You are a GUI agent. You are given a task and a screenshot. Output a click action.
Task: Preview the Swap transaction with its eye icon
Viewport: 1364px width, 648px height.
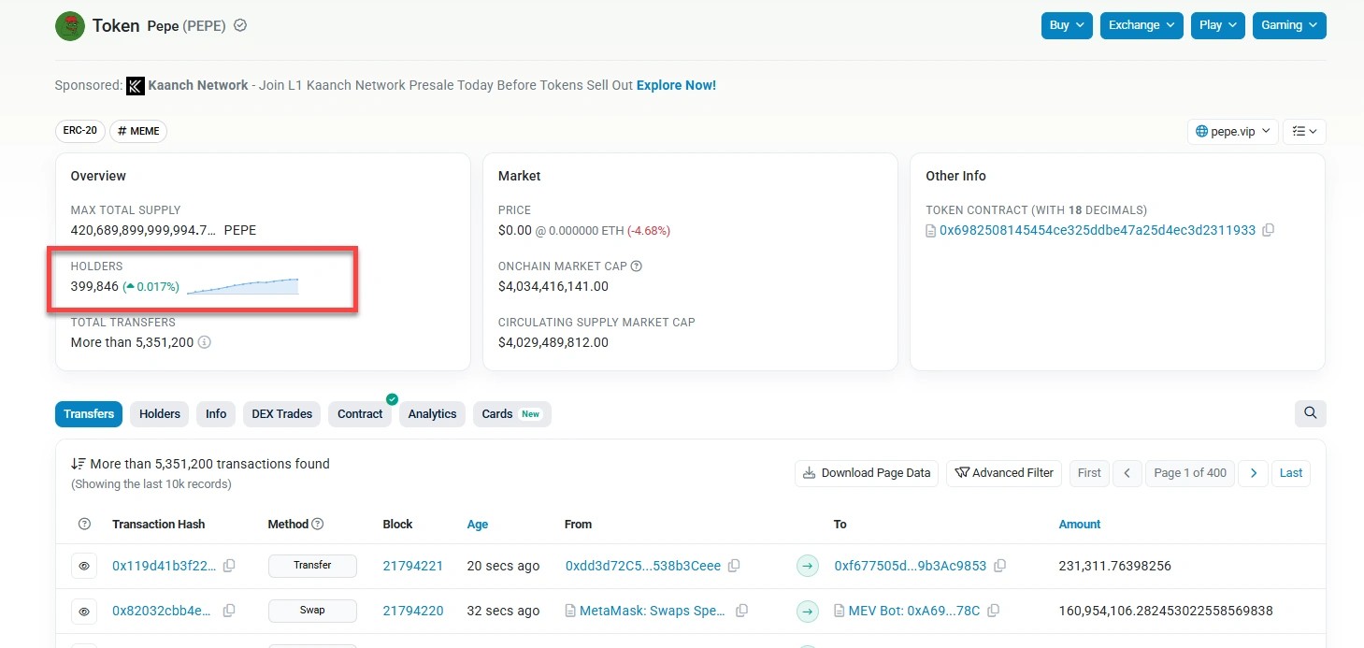coord(84,611)
